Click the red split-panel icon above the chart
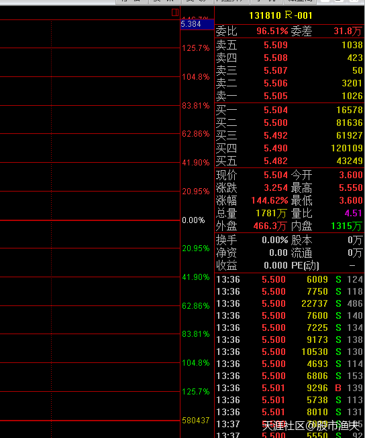Viewport: 365px width, 438px height. coord(175,12)
